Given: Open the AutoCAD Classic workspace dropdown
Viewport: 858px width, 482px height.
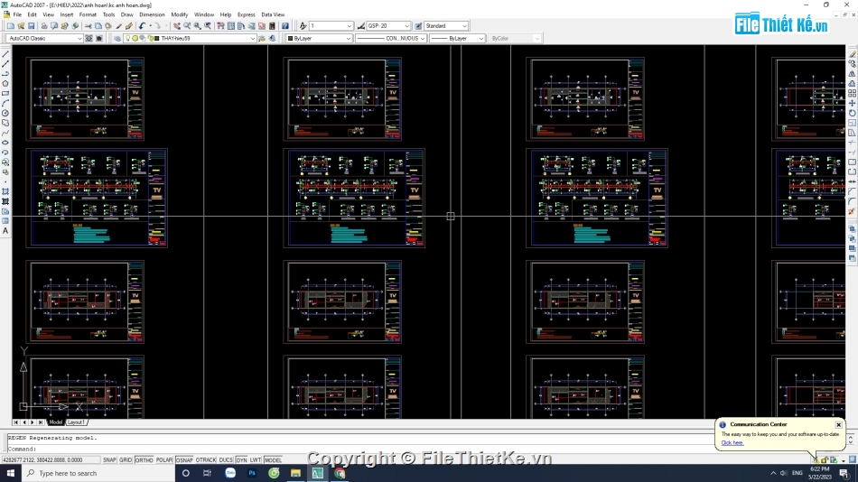Looking at the screenshot, I should coord(44,38).
